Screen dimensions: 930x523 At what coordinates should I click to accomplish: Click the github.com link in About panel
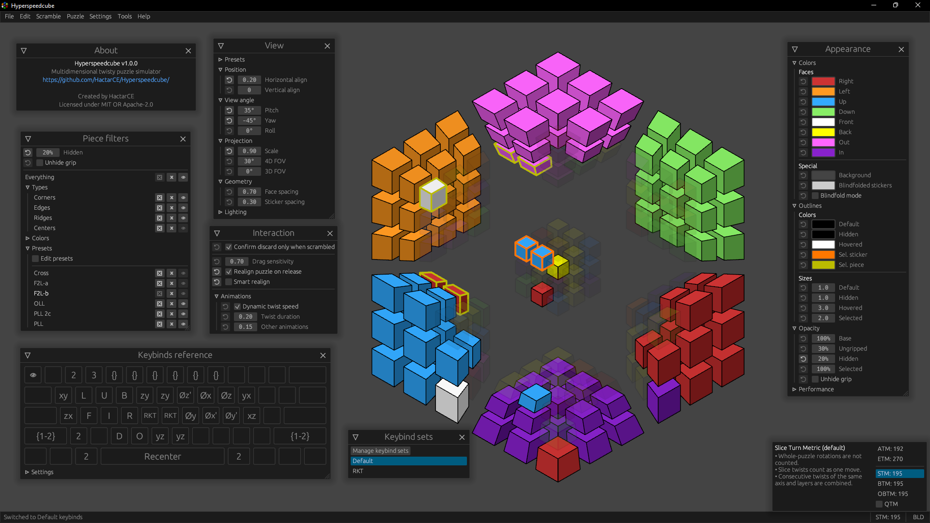106,80
